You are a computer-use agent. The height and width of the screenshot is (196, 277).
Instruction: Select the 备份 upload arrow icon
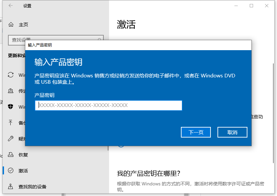coord(10,123)
